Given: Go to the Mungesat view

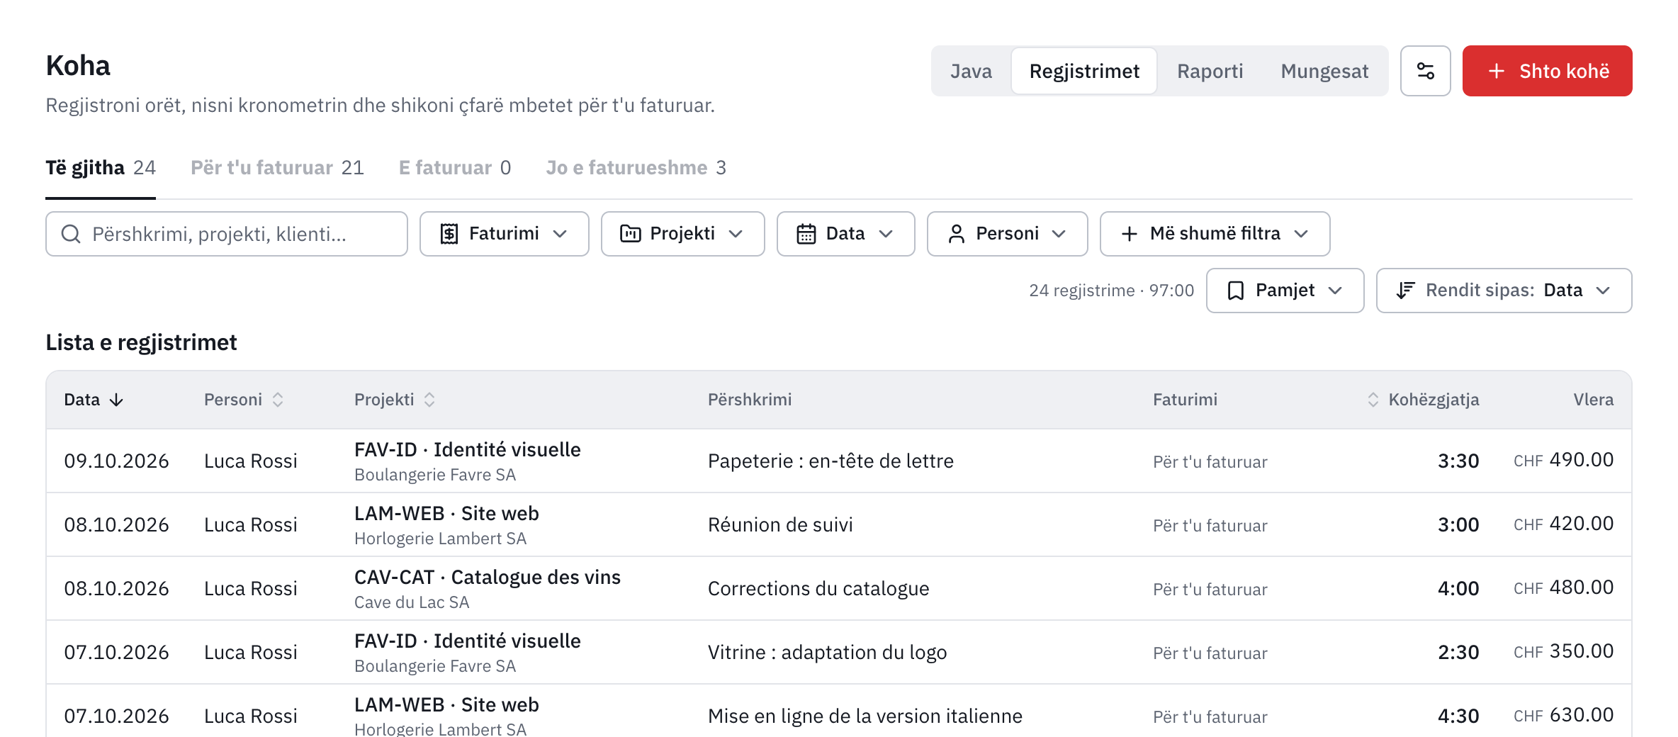Looking at the screenshot, I should 1324,71.
